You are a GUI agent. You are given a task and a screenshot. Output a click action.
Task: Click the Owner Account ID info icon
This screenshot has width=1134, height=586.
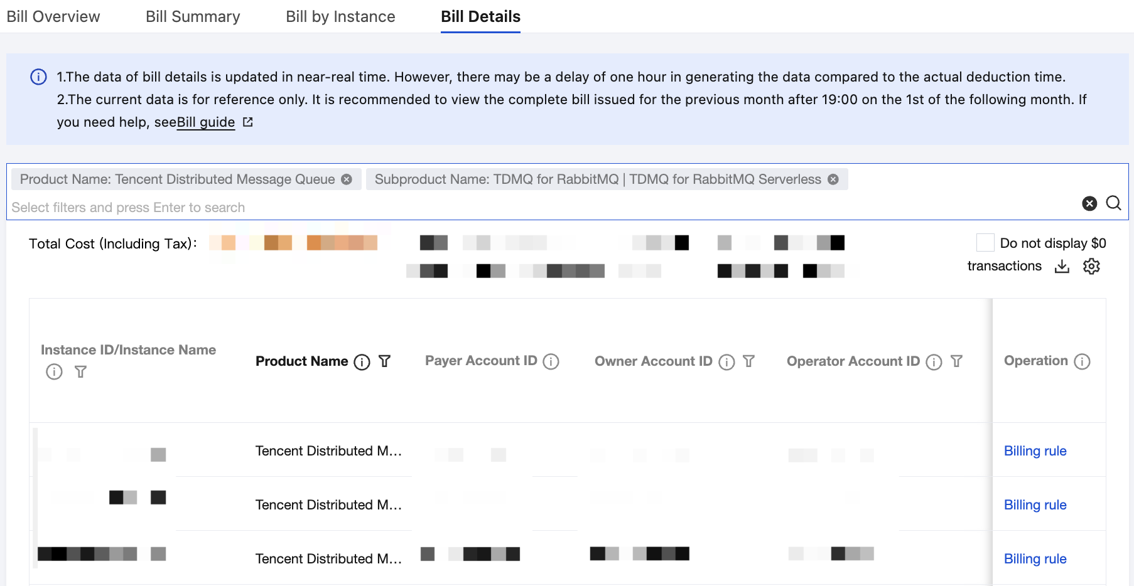(727, 362)
